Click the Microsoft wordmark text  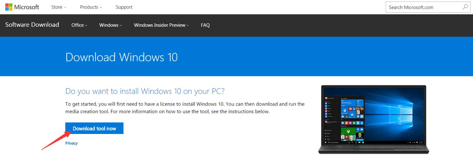[x=27, y=7]
